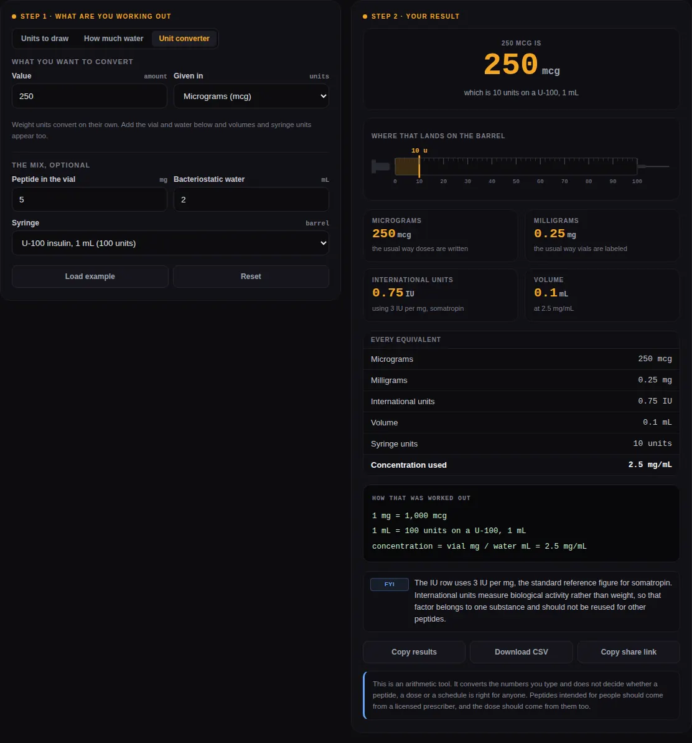The width and height of the screenshot is (692, 743).
Task: Focus the Peptide in the vial field
Action: point(90,199)
